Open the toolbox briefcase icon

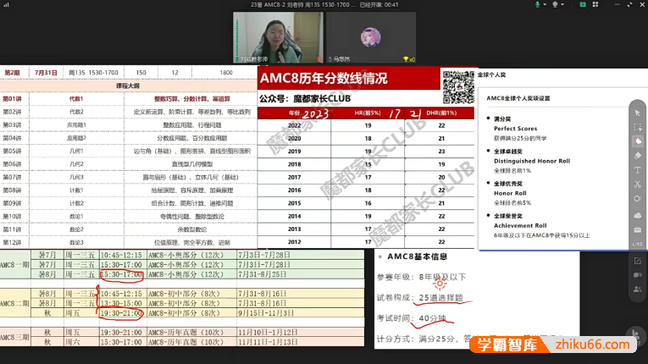point(637,229)
